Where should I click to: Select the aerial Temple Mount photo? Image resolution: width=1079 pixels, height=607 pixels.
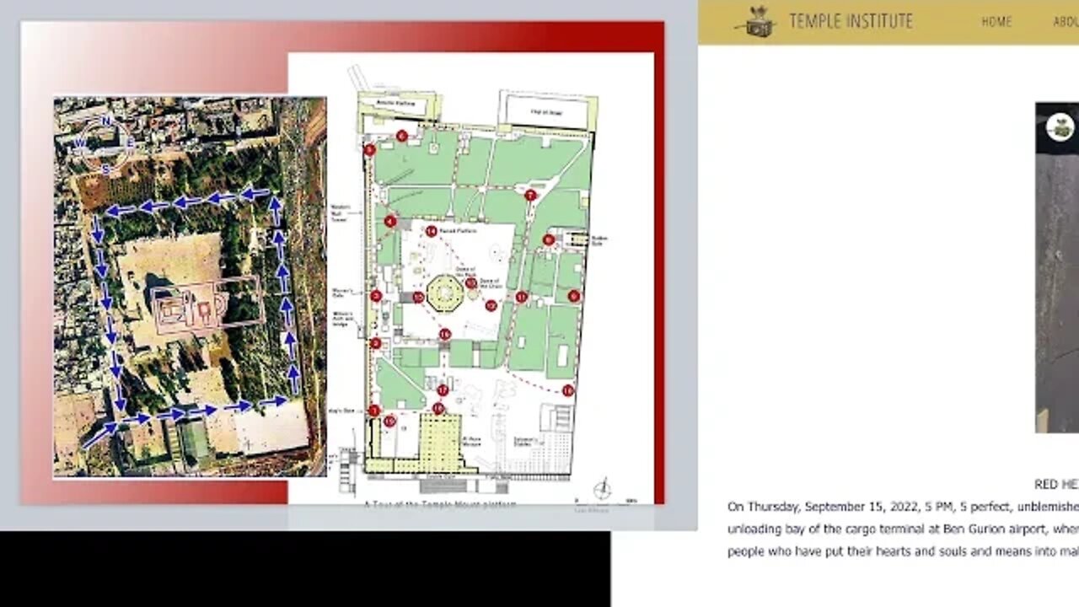tap(190, 287)
